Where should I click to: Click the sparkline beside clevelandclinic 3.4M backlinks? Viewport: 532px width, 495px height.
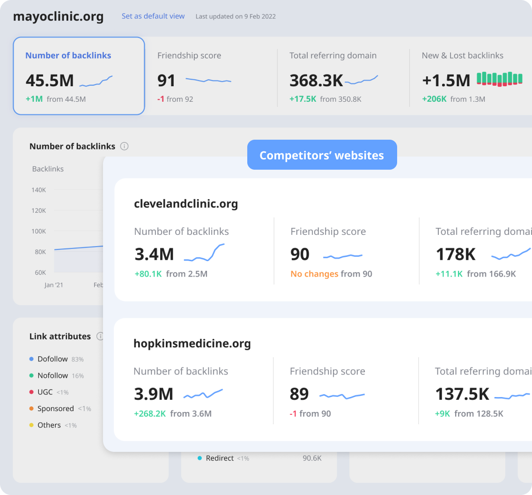[204, 253]
